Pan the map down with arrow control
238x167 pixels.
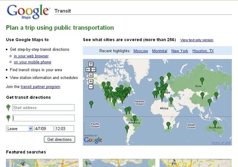click(91, 75)
